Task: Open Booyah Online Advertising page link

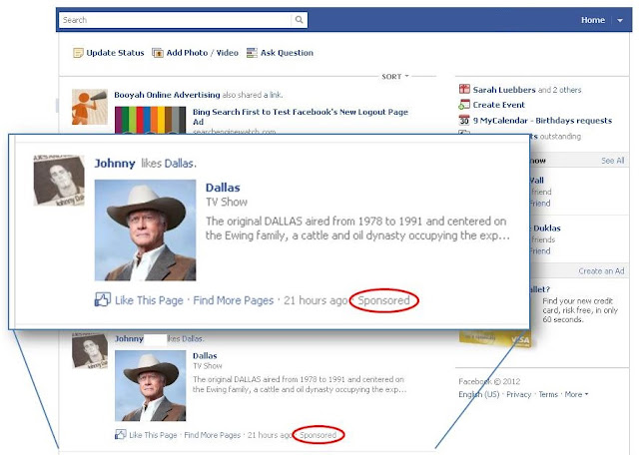Action: (167, 95)
